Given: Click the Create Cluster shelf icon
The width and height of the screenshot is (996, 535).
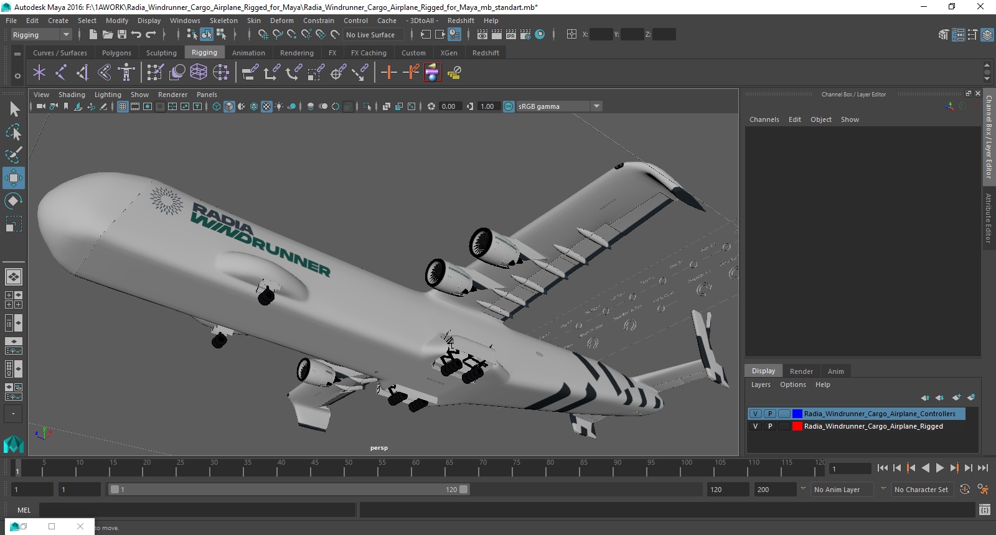Looking at the screenshot, I should (x=221, y=73).
